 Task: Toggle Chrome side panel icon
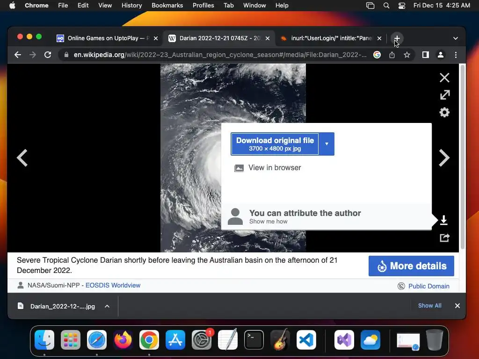tap(426, 55)
